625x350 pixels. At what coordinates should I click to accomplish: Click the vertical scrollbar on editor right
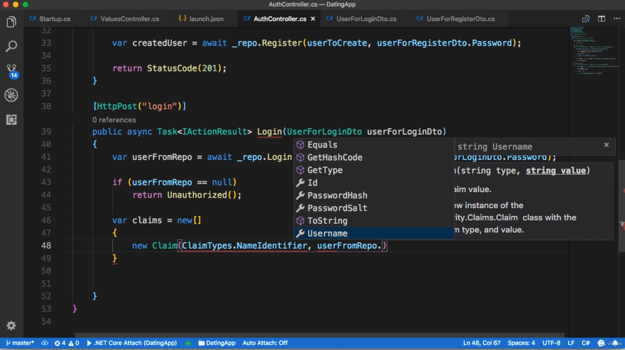coord(622,205)
